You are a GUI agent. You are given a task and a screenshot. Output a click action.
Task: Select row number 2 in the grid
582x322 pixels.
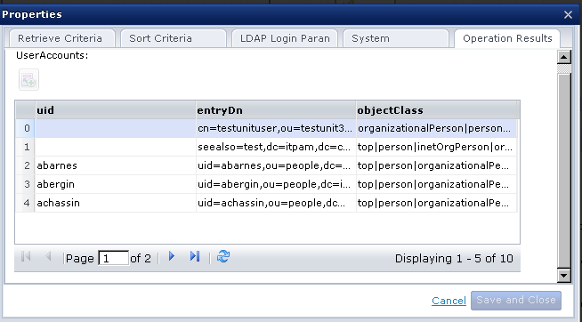26,165
